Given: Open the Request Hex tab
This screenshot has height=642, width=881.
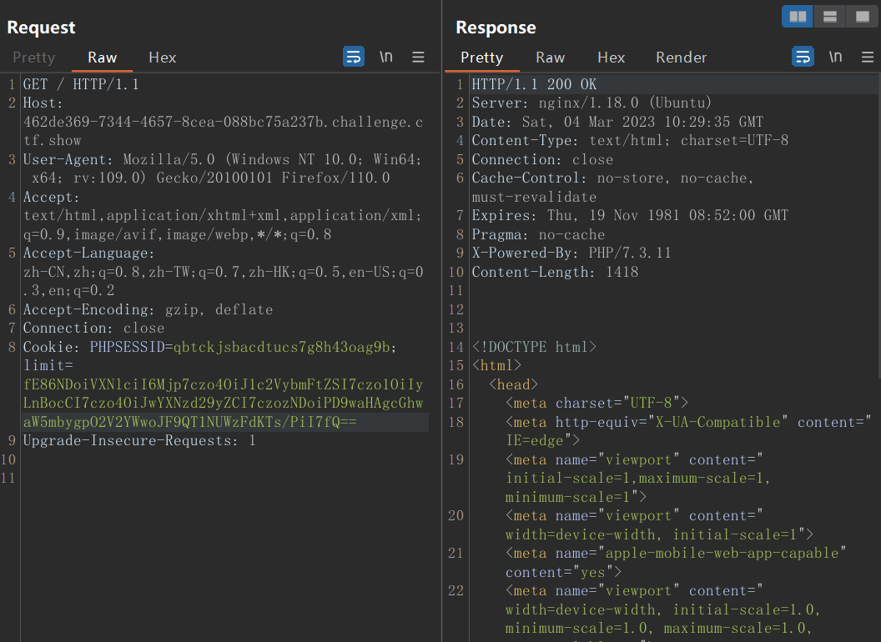Looking at the screenshot, I should click(163, 58).
